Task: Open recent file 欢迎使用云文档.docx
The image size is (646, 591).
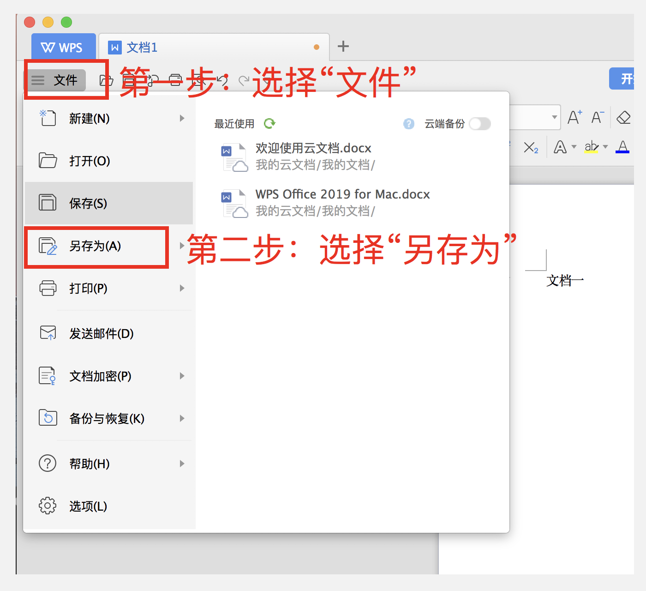Action: [353, 157]
